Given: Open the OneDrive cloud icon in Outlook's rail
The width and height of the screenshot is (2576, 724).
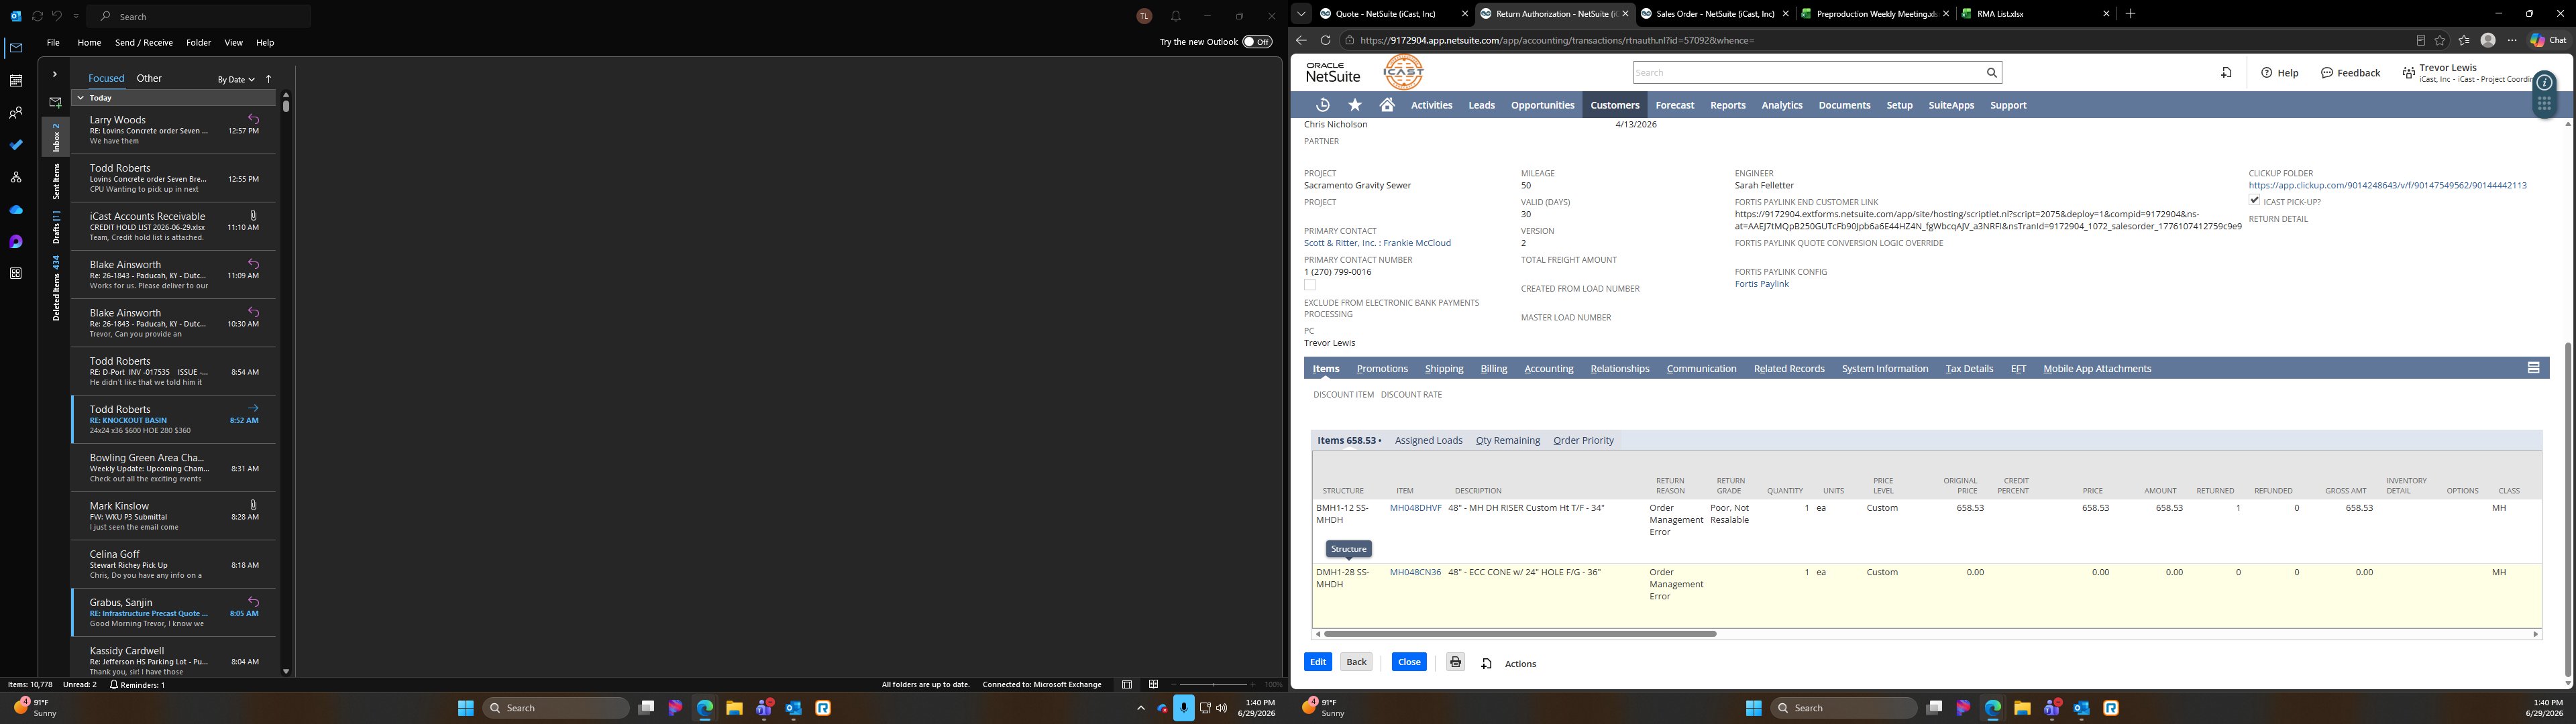Looking at the screenshot, I should [x=16, y=210].
